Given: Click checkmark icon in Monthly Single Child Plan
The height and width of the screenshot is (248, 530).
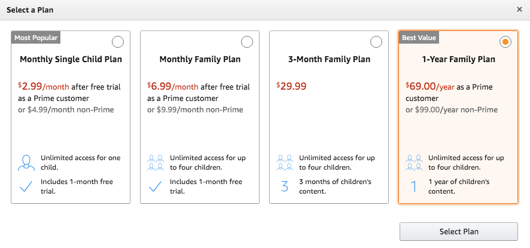Looking at the screenshot, I should click(26, 186).
